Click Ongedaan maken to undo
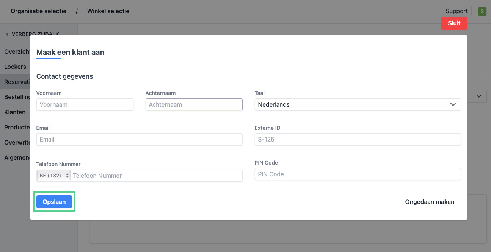The height and width of the screenshot is (252, 491). click(x=429, y=202)
